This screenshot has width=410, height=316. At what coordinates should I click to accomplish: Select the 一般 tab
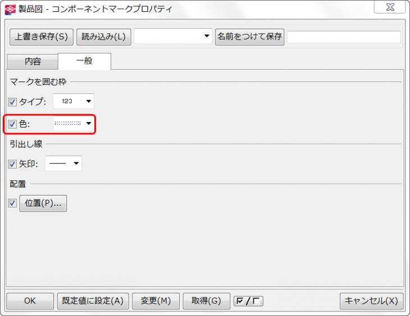tap(84, 61)
